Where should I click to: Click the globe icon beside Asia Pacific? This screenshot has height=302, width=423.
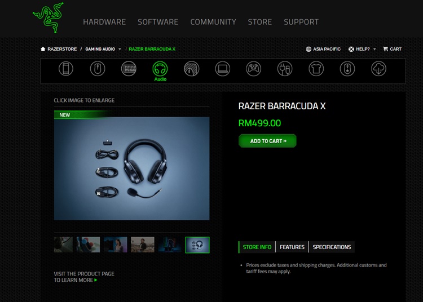309,49
